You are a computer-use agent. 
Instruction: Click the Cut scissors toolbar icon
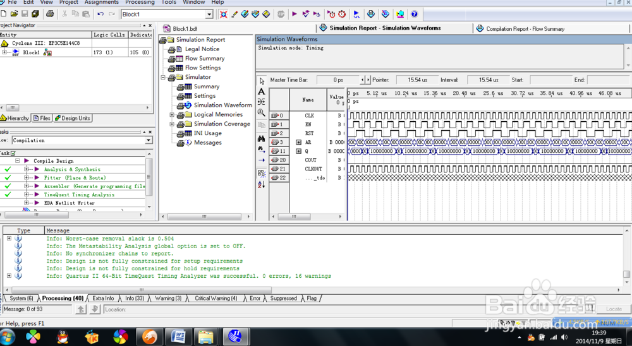click(64, 14)
